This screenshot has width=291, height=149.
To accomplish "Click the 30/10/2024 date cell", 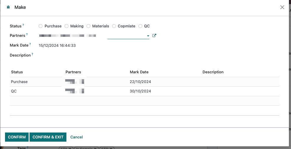I will [x=140, y=91].
